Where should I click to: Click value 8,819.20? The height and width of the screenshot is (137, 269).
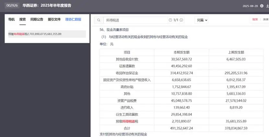236,107
